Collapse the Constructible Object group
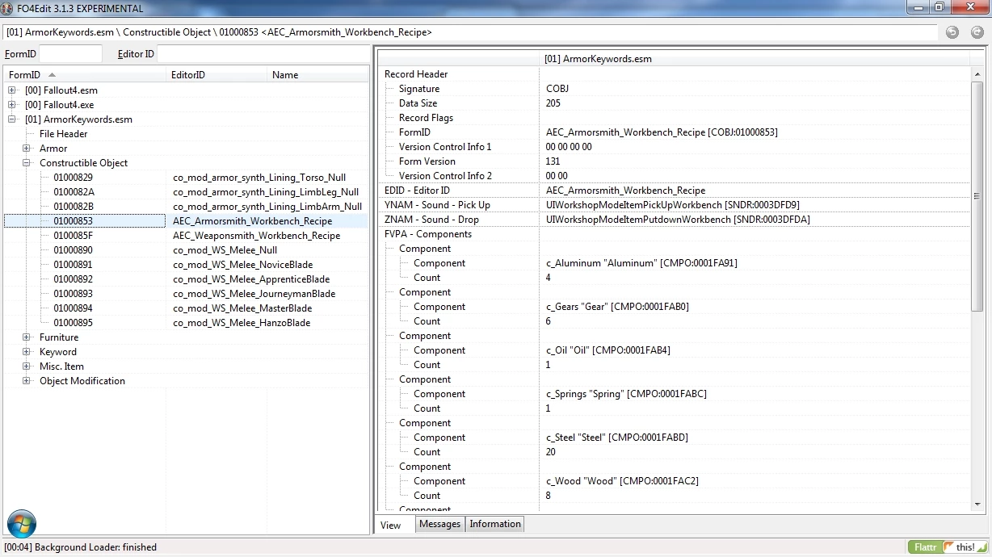Image resolution: width=992 pixels, height=557 pixels. tap(27, 163)
